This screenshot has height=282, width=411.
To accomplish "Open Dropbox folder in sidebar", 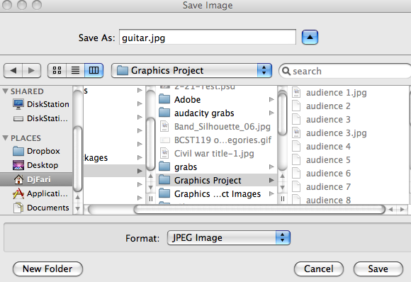I will pyautogui.click(x=36, y=151).
